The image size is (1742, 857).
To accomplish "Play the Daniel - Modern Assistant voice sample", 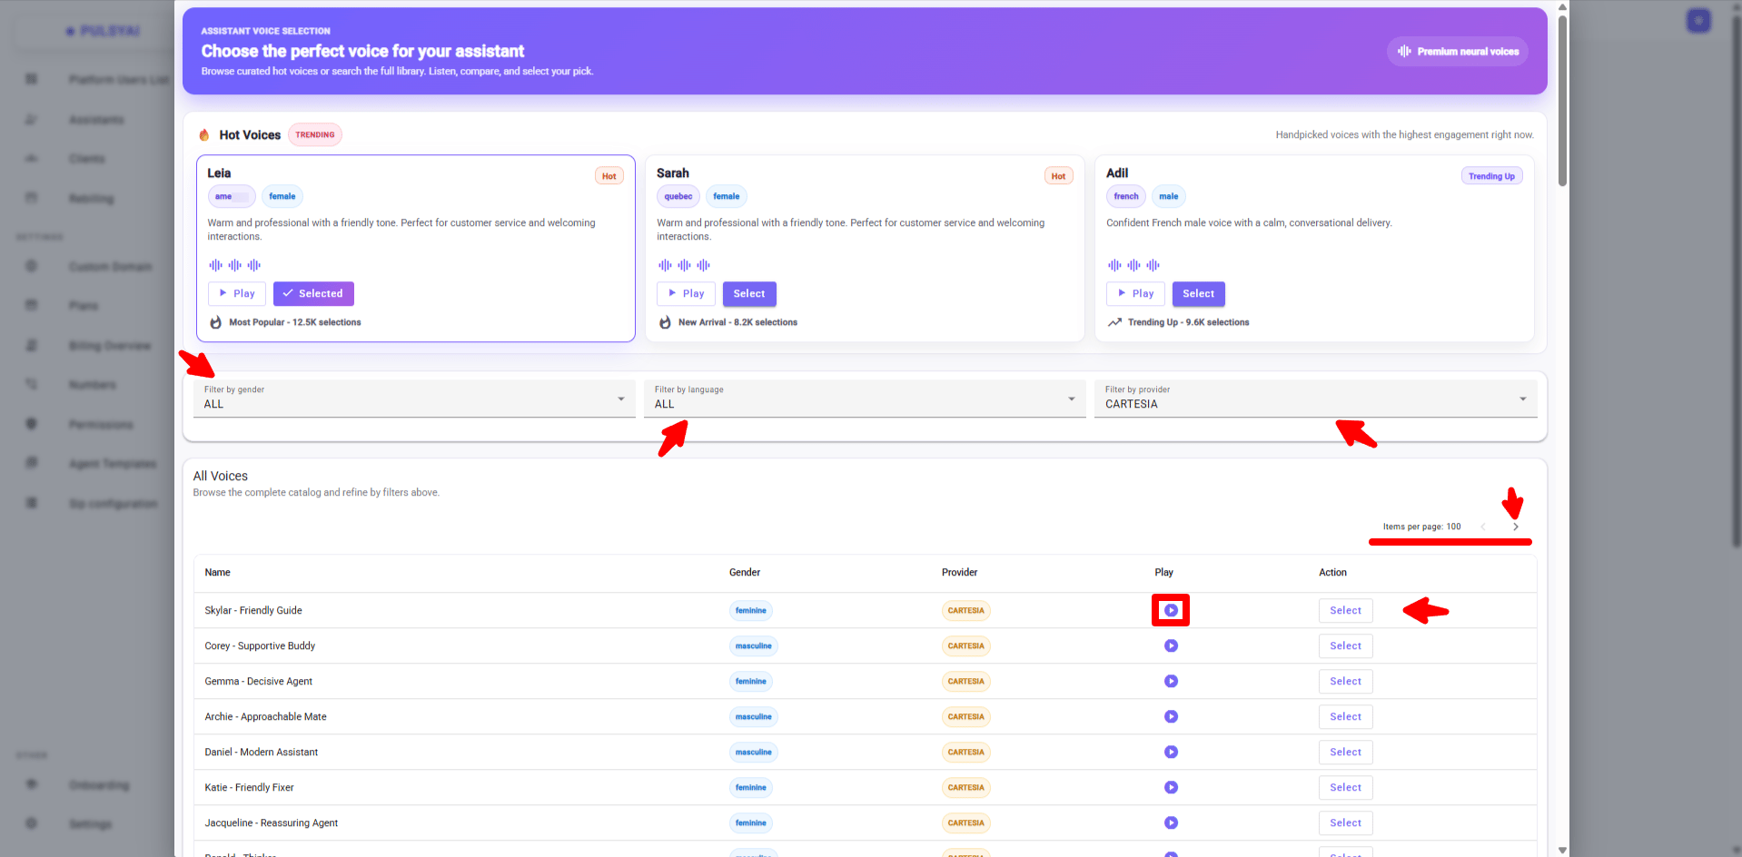I will [1171, 752].
